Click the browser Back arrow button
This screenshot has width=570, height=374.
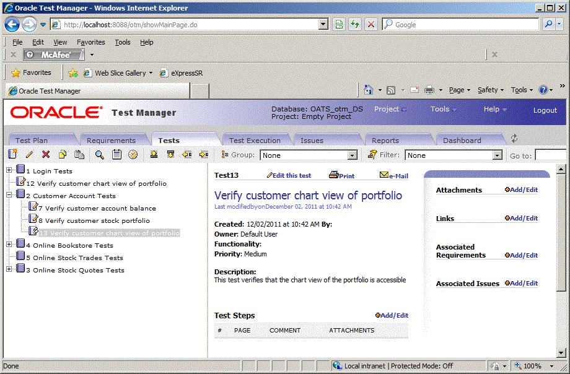click(x=12, y=25)
